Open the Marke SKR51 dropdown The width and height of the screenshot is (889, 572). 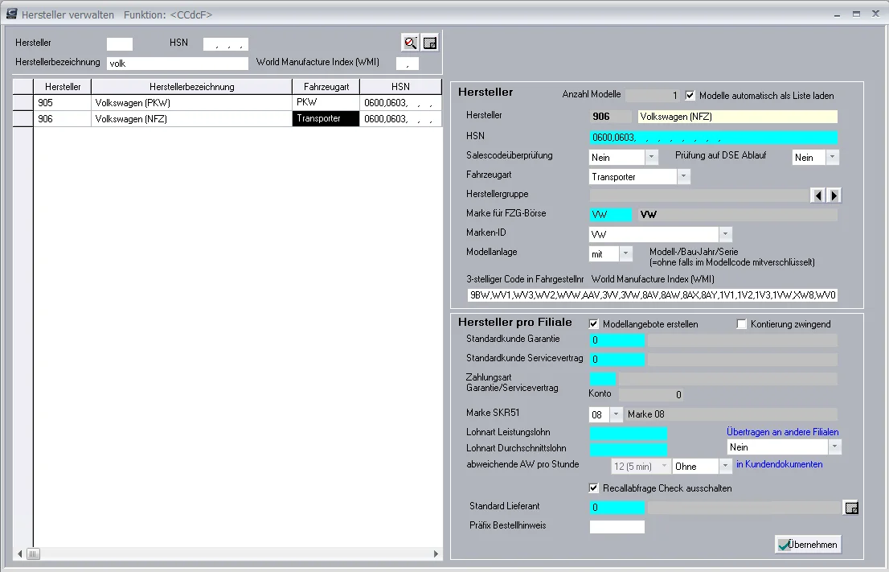[x=617, y=414]
